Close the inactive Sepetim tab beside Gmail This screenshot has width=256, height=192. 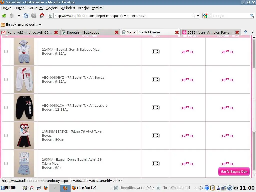[x=116, y=32]
